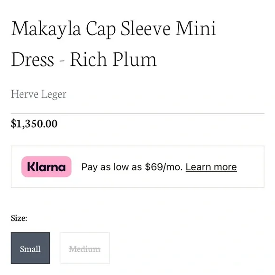Viewport: 275px width, 275px height.
Task: Click the Klarna financing banner box
Action: pyautogui.click(x=137, y=166)
